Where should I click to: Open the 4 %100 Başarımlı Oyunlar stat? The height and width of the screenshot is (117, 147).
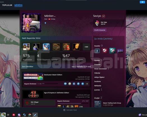click(x=47, y=57)
